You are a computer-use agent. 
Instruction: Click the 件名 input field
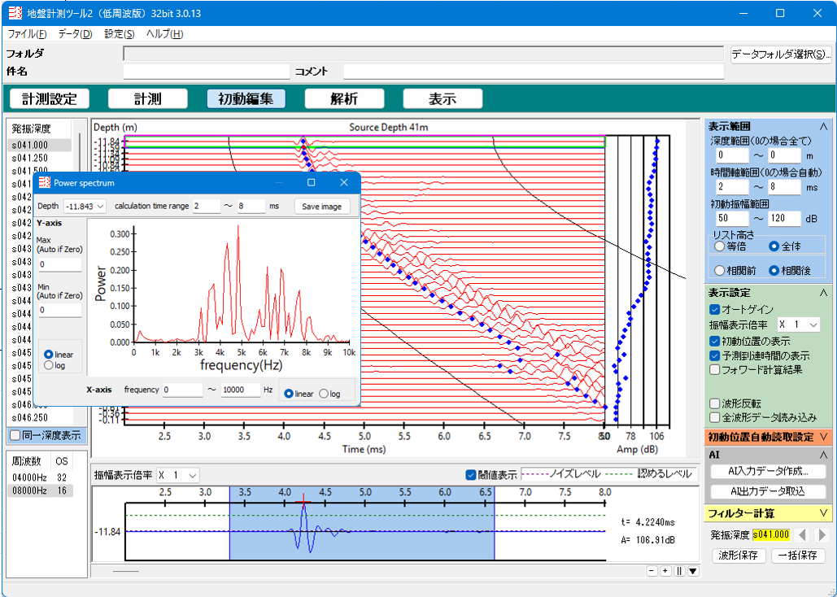click(x=207, y=71)
